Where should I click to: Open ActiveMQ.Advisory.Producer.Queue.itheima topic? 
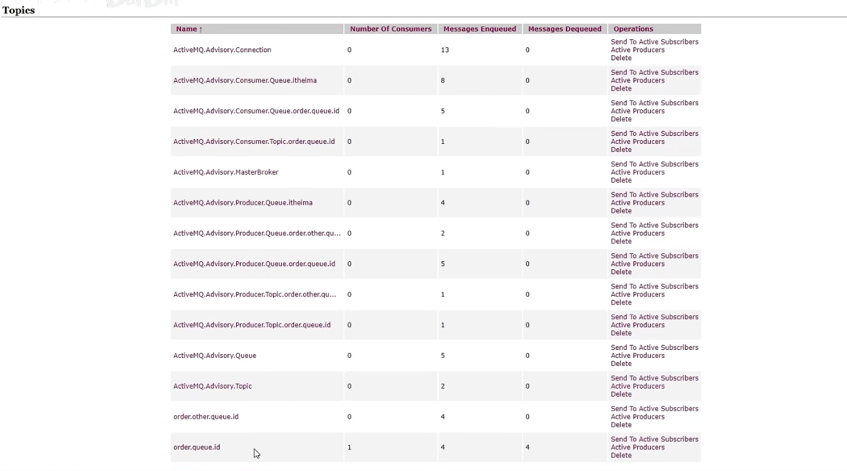pos(243,203)
